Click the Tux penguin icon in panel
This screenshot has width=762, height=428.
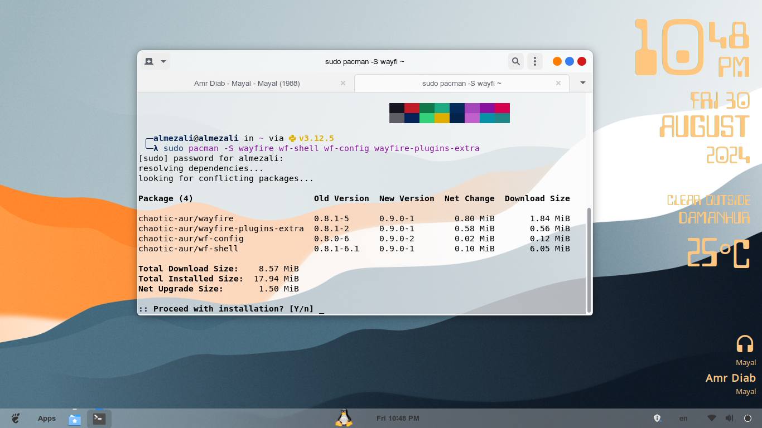point(344,418)
